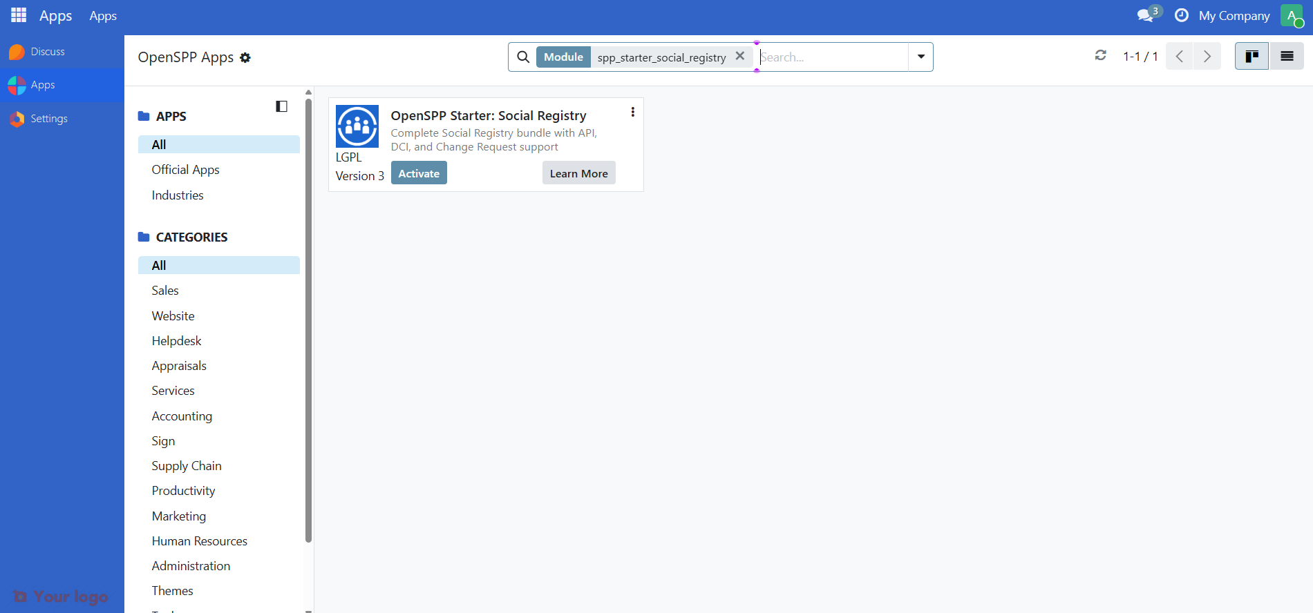Collapse the search panel sidebar
1313x613 pixels.
point(281,106)
